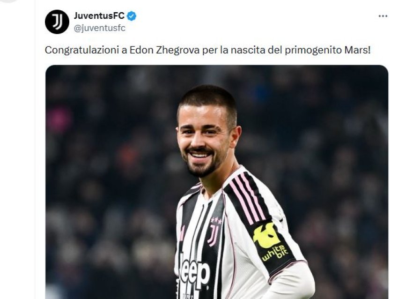
Task: Open the JuventusFC profile avatar logo
Action: [57, 22]
